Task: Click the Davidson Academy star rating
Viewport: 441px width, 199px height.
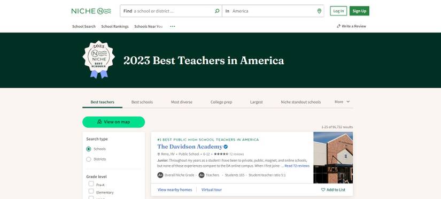Action: click(221, 154)
